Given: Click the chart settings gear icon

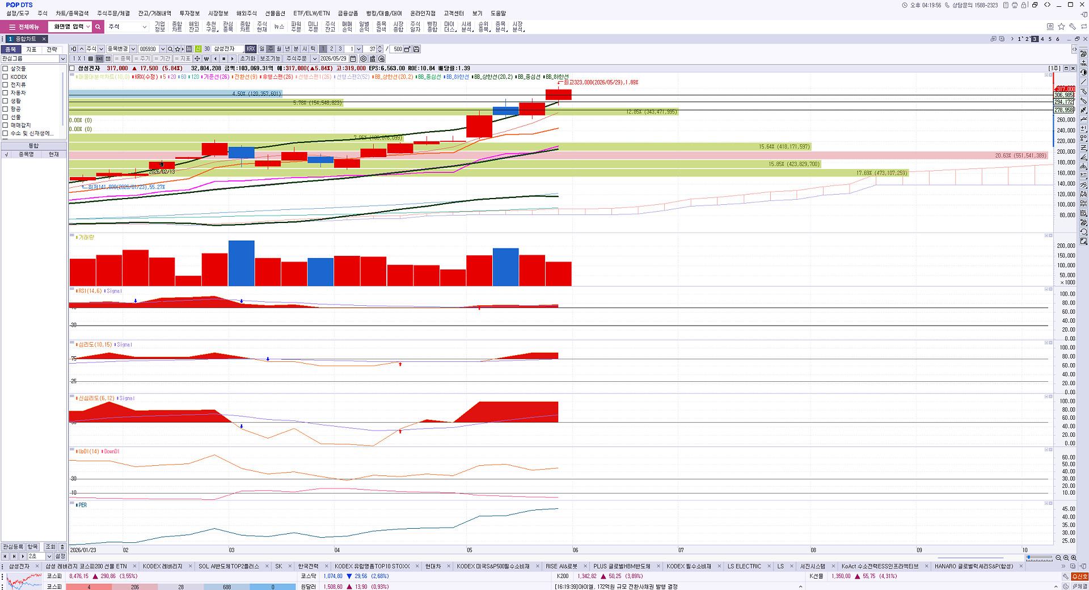Looking at the screenshot, I should point(364,58).
